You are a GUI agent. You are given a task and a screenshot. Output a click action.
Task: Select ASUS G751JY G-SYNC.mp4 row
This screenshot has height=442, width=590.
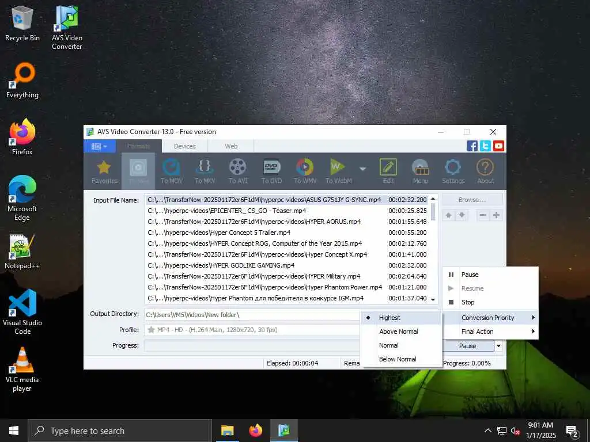pyautogui.click(x=287, y=200)
